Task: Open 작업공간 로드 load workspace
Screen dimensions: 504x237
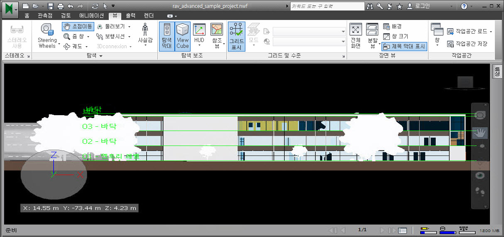Action: click(x=469, y=31)
